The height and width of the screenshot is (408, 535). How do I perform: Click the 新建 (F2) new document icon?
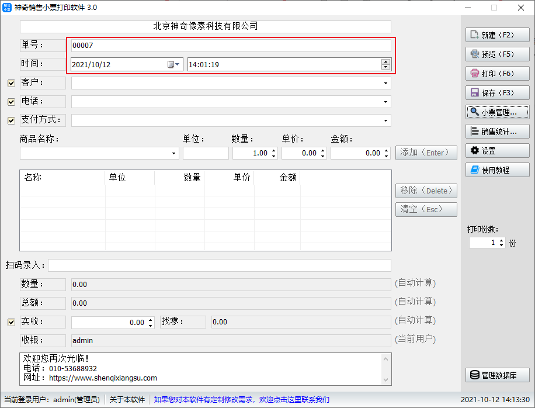(474, 35)
